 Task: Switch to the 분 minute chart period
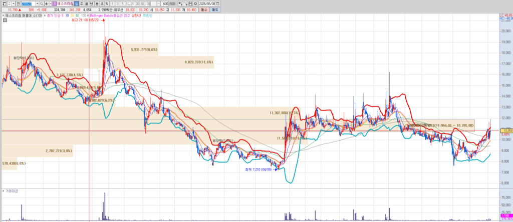97,3
